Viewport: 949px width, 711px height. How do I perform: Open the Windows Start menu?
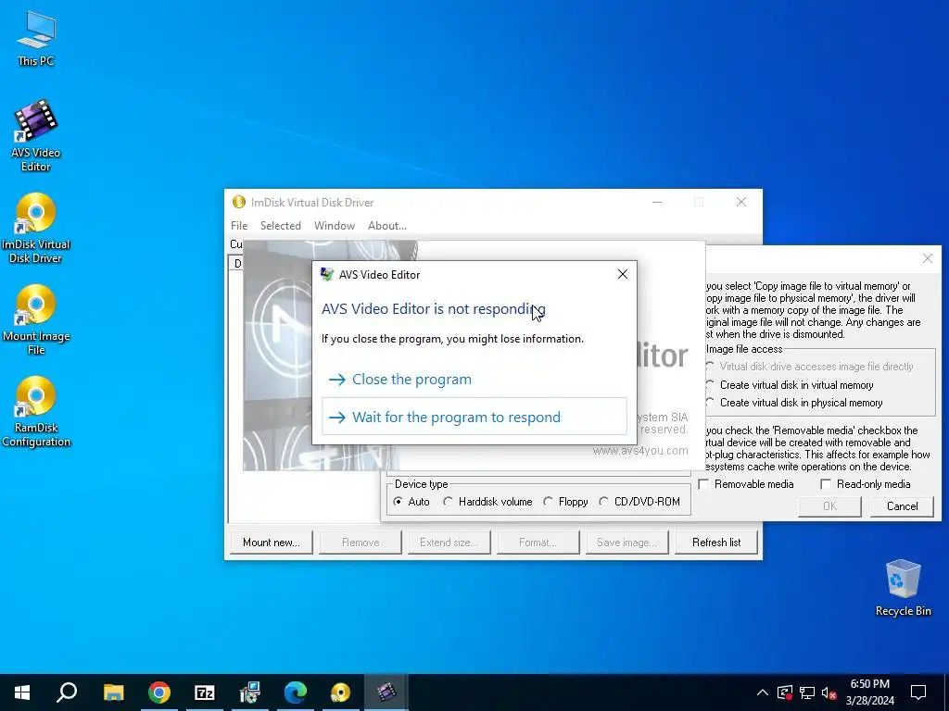point(22,692)
